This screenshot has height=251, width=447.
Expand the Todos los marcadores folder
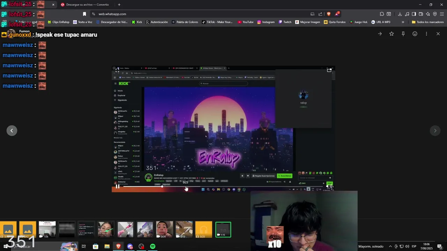[428, 22]
